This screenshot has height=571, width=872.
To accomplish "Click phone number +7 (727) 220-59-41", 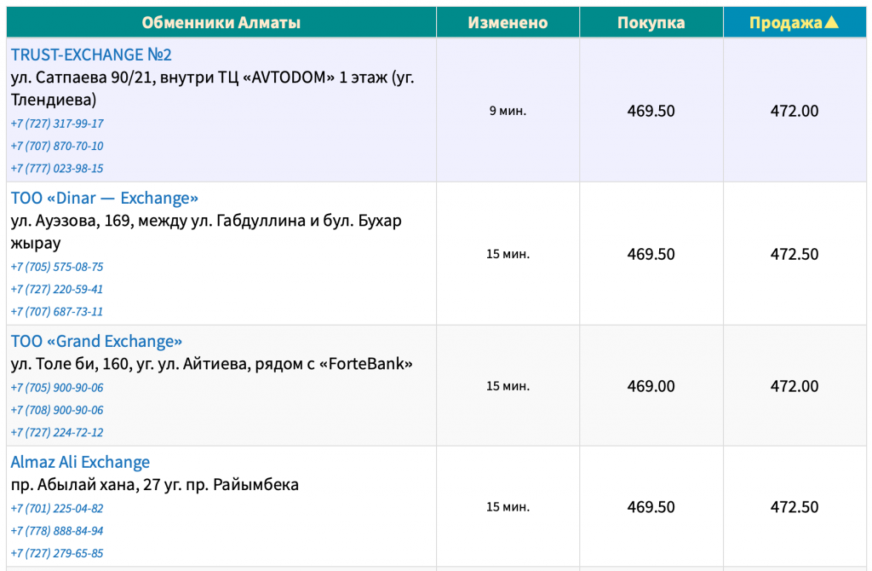I will tap(57, 289).
